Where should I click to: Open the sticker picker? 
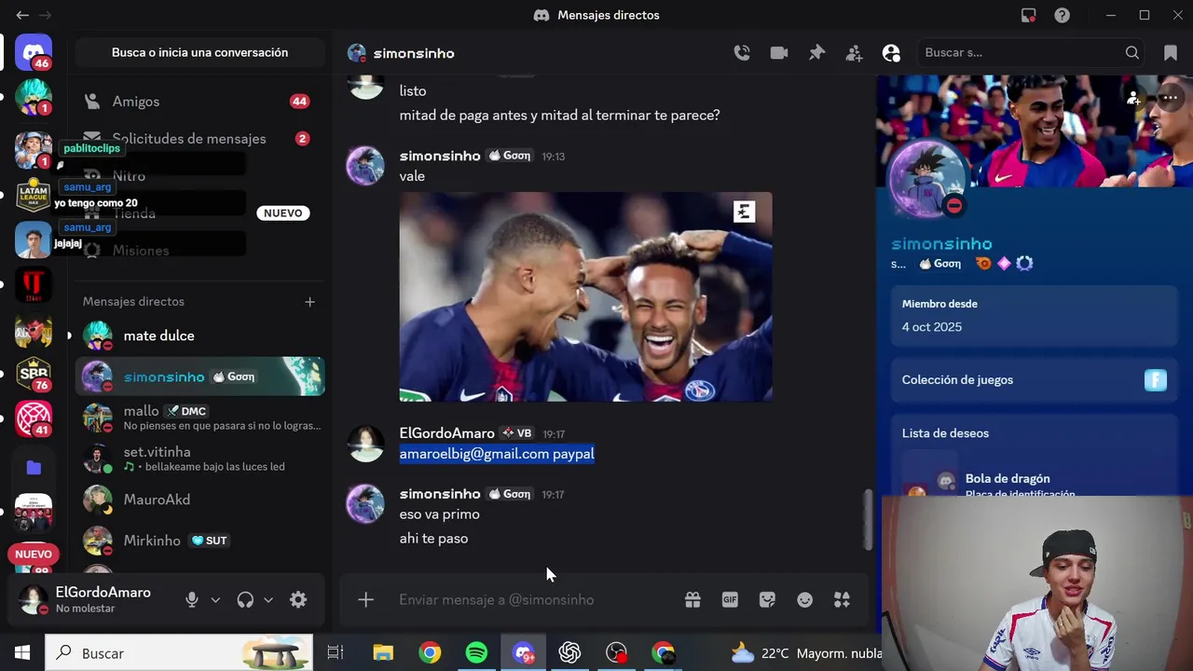pos(767,600)
